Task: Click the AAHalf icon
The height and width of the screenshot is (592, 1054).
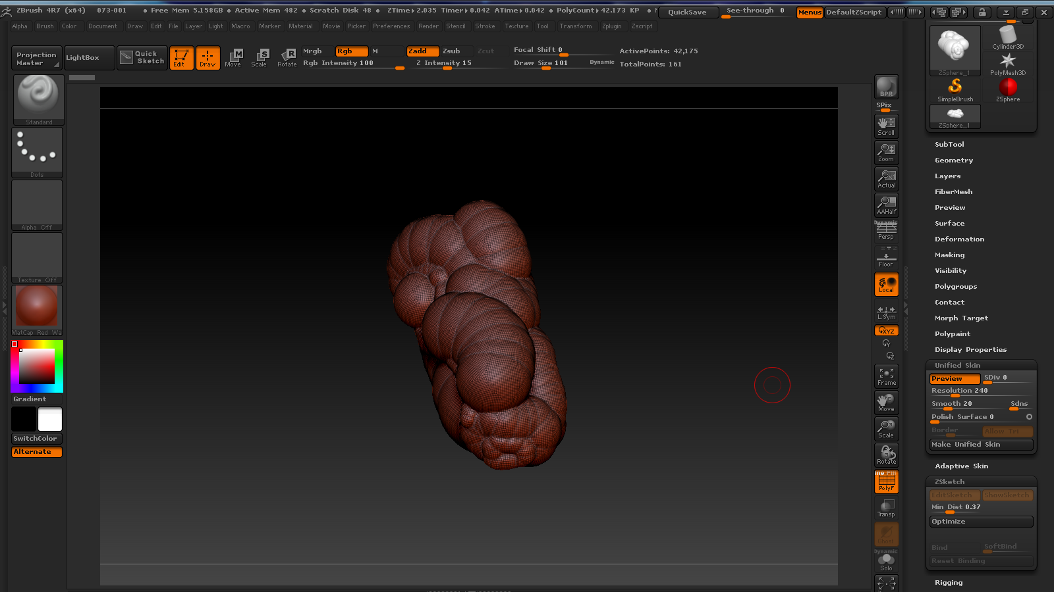Action: [886, 205]
